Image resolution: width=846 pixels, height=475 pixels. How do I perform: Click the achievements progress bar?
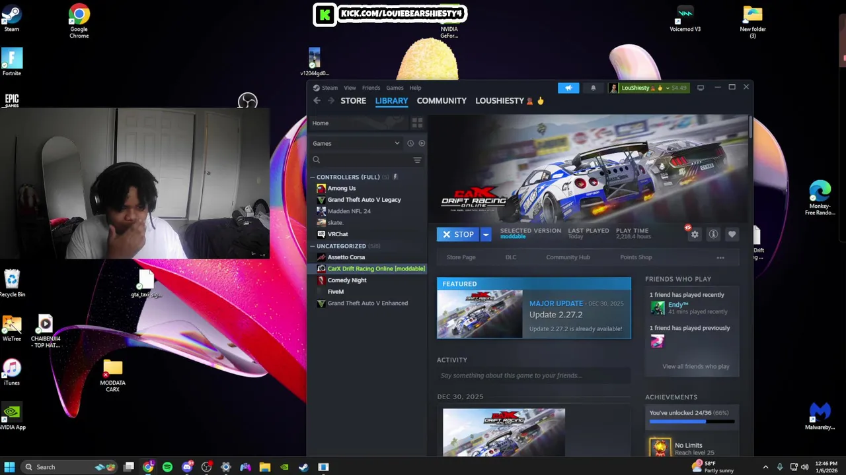691,421
